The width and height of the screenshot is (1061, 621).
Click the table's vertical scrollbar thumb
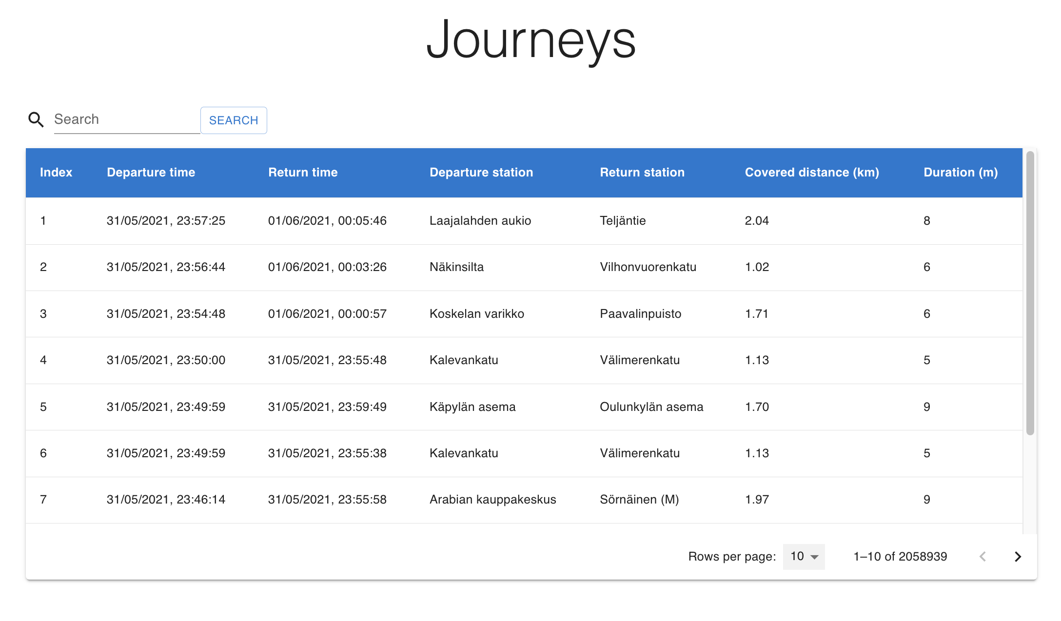1030,292
